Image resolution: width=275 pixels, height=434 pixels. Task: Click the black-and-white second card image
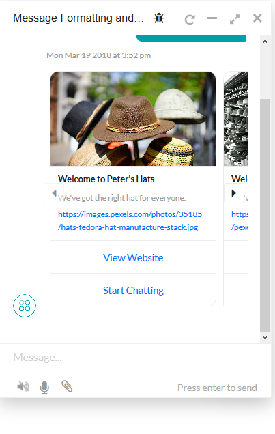tap(235, 119)
